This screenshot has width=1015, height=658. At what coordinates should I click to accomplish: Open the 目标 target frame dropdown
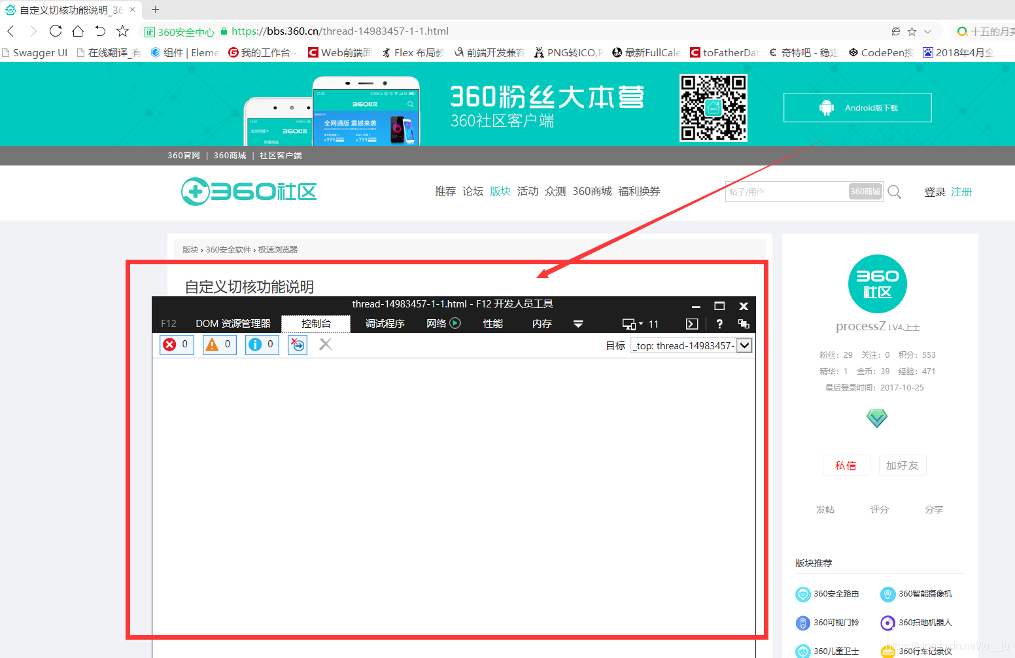point(692,345)
